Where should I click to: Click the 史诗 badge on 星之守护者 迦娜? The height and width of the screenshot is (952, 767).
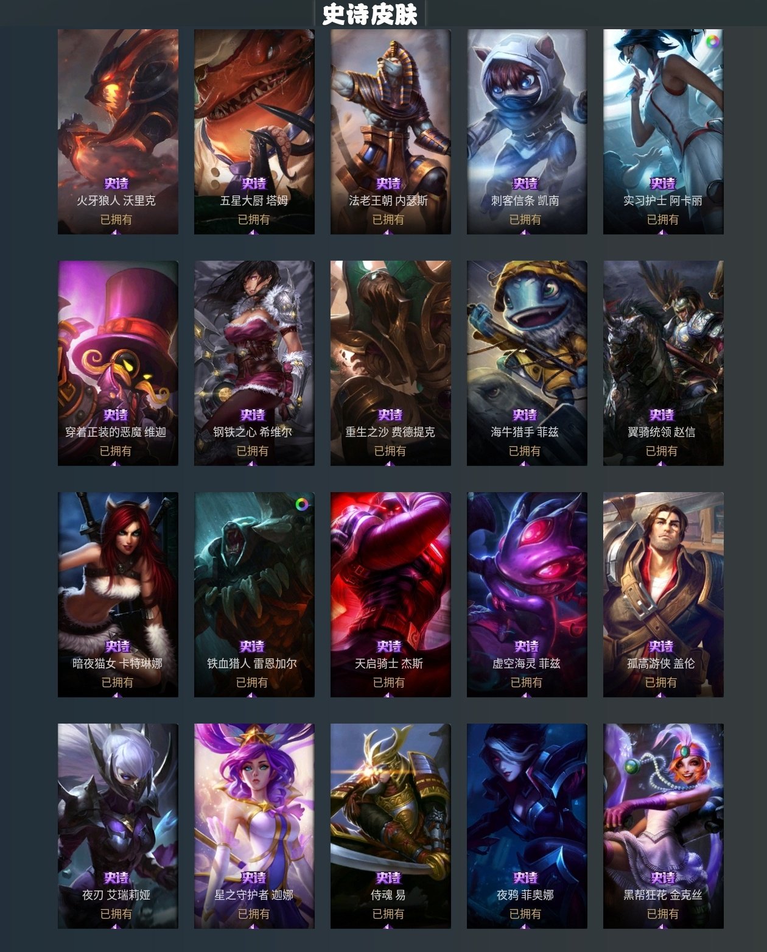tap(254, 878)
